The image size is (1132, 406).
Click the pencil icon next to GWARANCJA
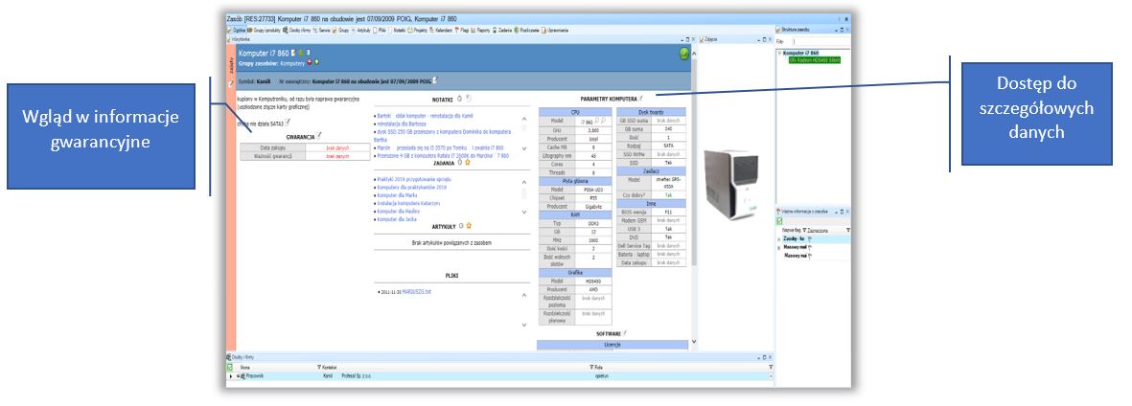(319, 136)
